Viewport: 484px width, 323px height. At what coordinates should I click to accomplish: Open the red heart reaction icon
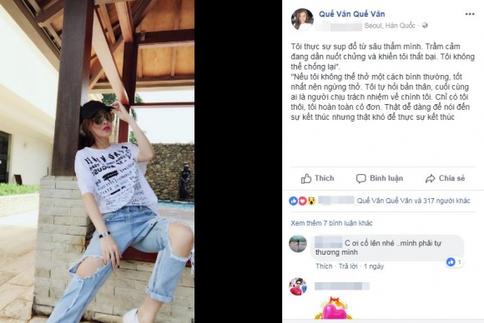click(302, 201)
